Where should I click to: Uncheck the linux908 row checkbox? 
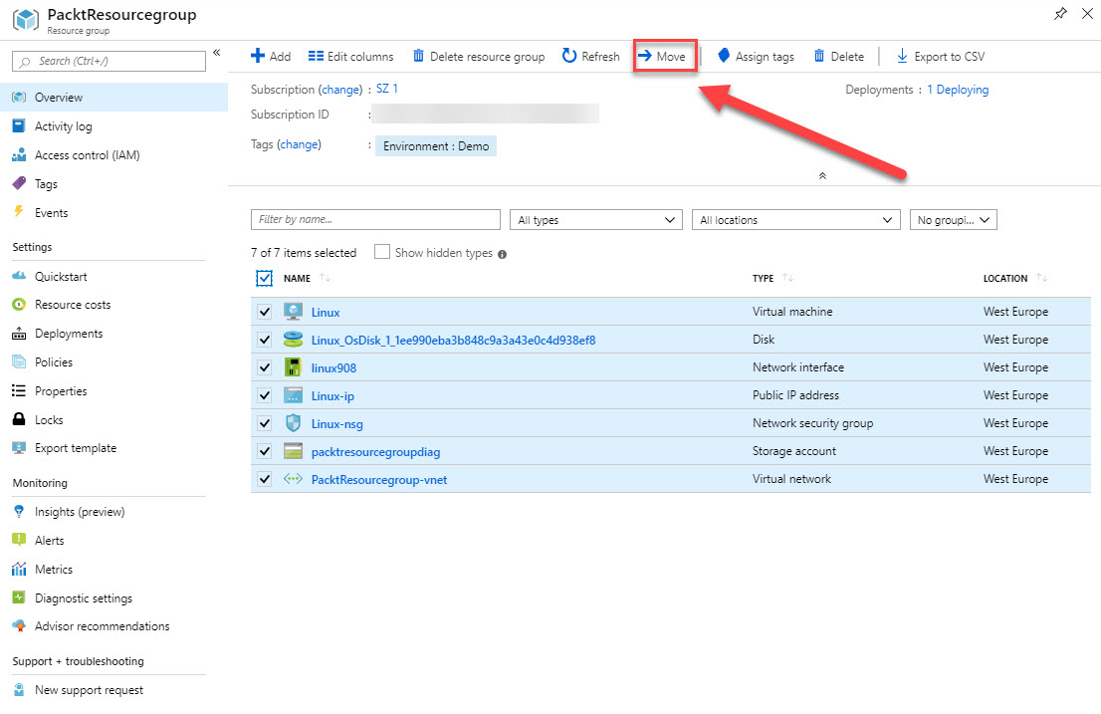(264, 367)
